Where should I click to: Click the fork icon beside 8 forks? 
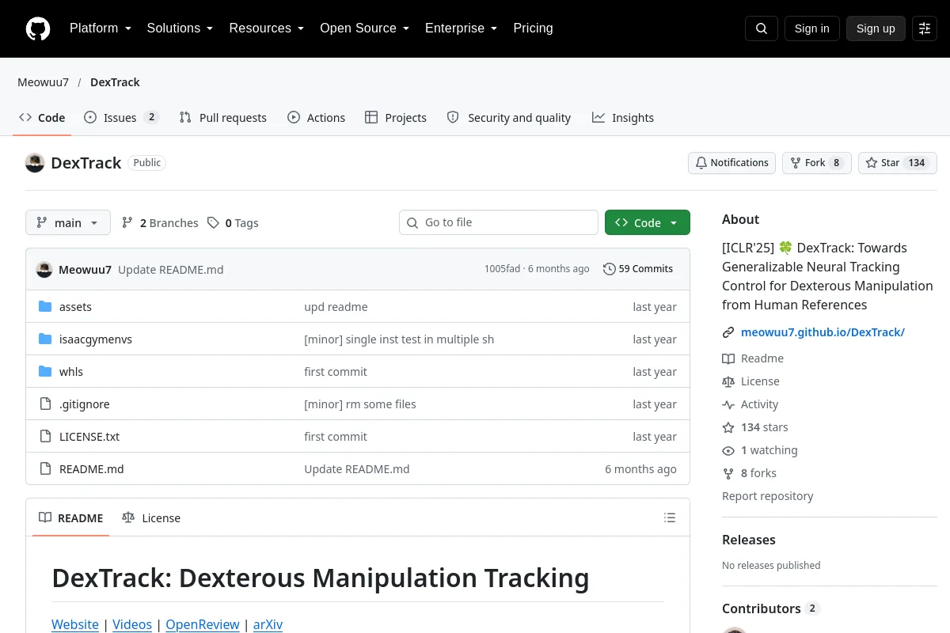(x=728, y=473)
